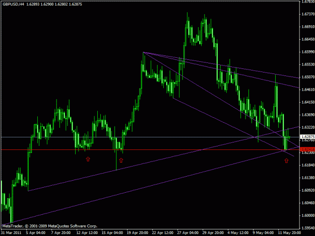Click the 1.66450 price axis label

click(x=308, y=39)
